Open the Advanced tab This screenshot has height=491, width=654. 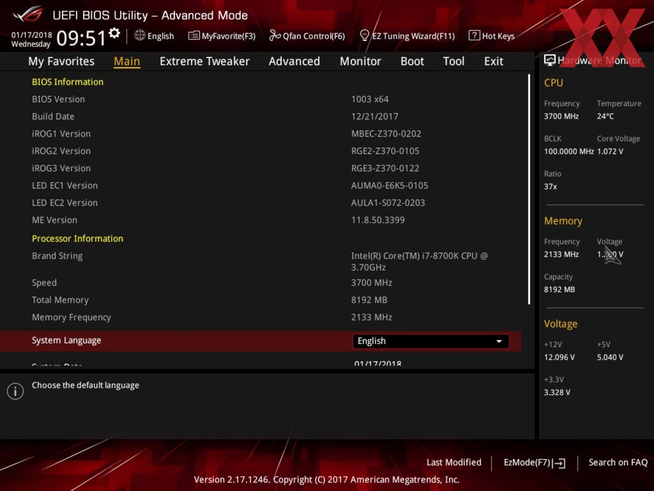click(294, 61)
